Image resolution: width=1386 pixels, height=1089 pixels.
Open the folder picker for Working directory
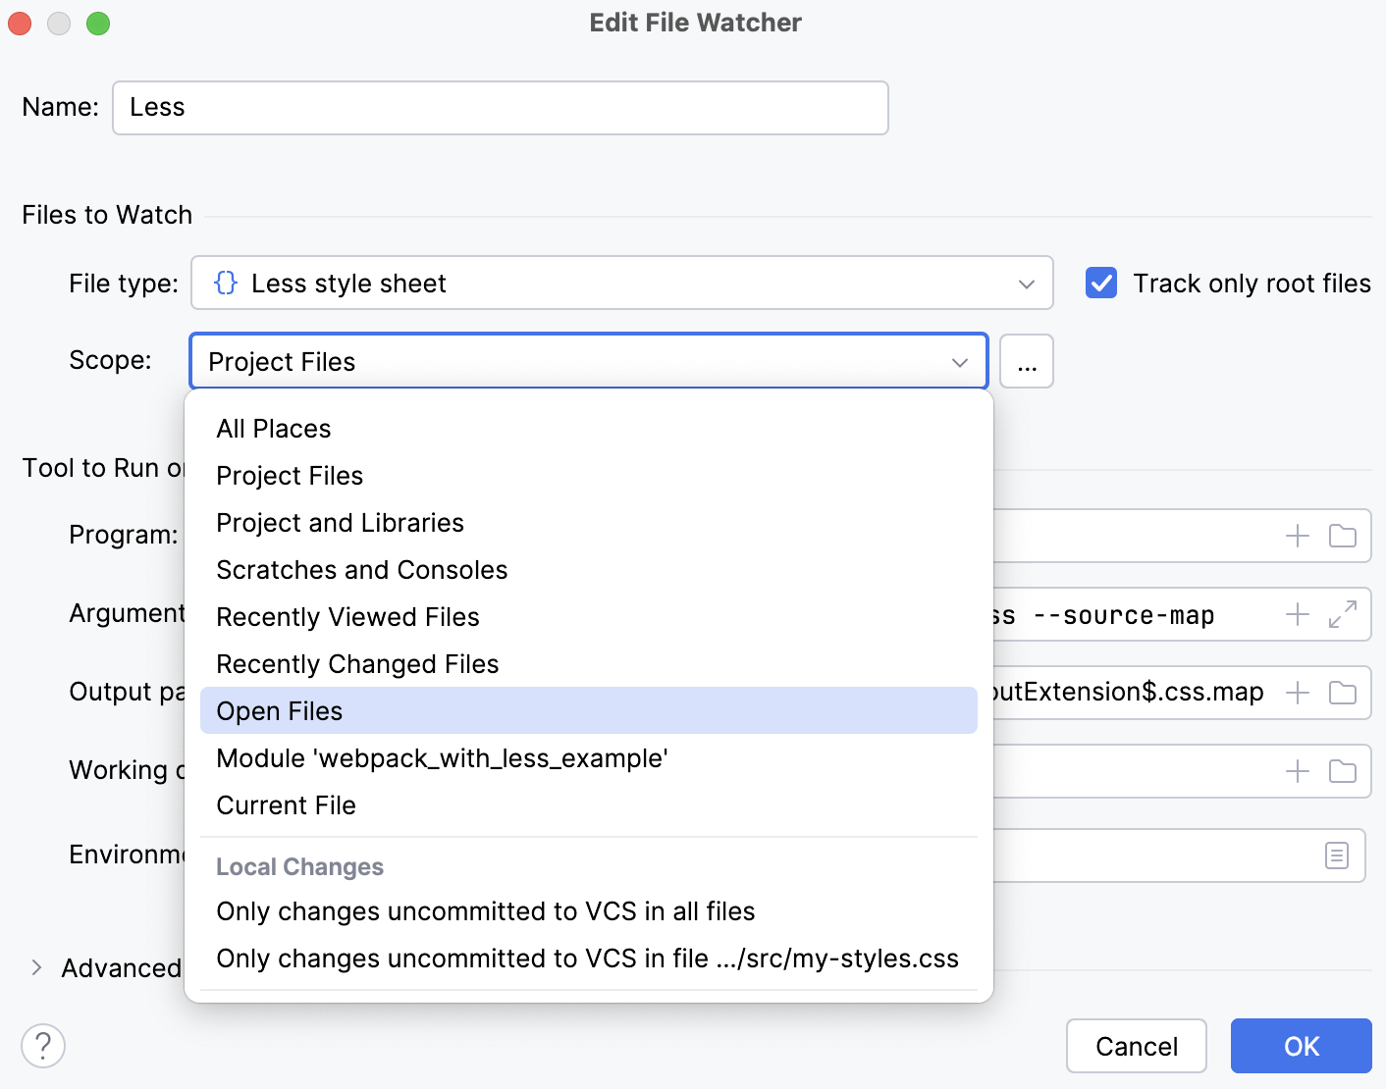(x=1343, y=771)
